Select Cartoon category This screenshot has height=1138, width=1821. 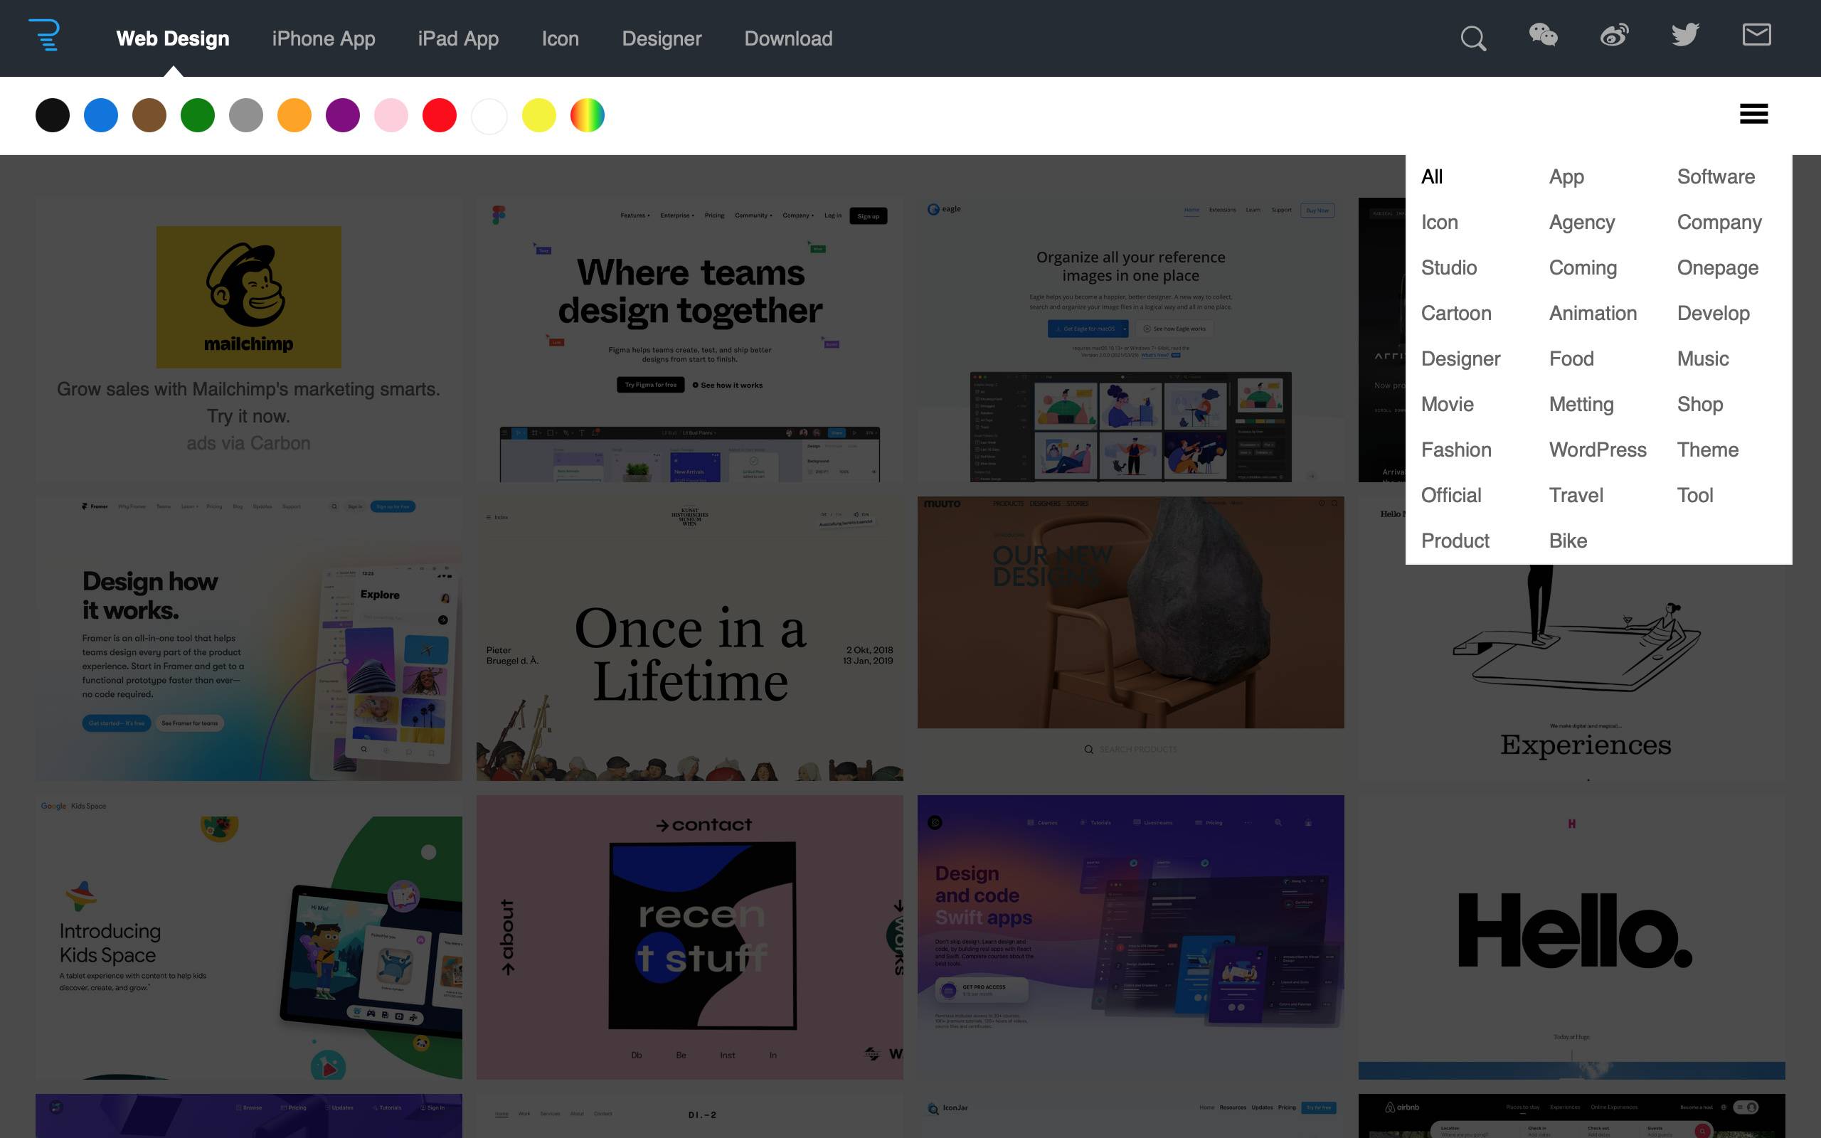click(x=1456, y=314)
